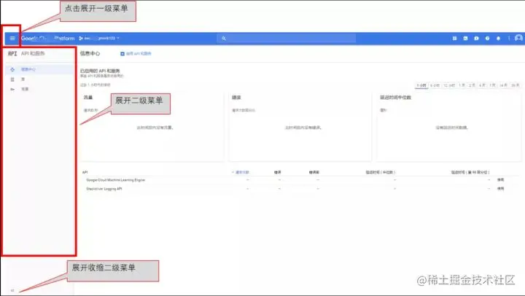Collapse the sidebar using bottom-left arrow
This screenshot has height=296, width=525.
[12, 290]
